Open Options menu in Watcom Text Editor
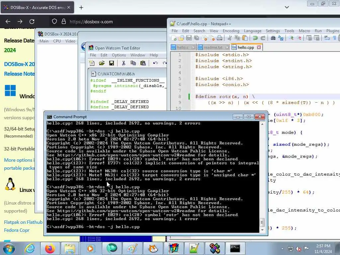340x255 pixels. tap(119, 55)
